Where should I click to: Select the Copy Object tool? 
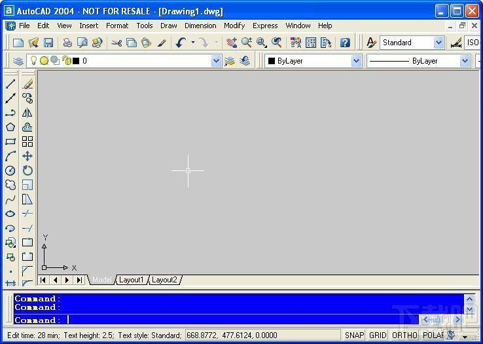click(x=27, y=98)
